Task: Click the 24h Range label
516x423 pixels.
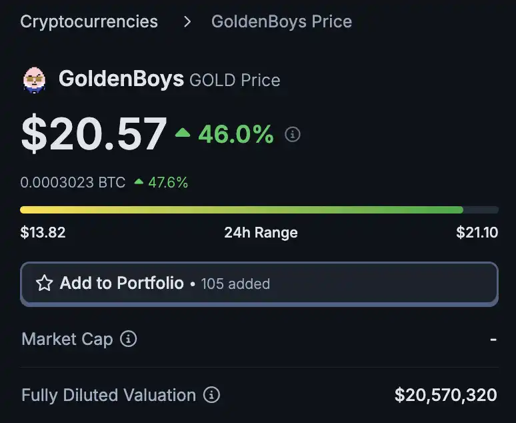Action: coord(261,233)
